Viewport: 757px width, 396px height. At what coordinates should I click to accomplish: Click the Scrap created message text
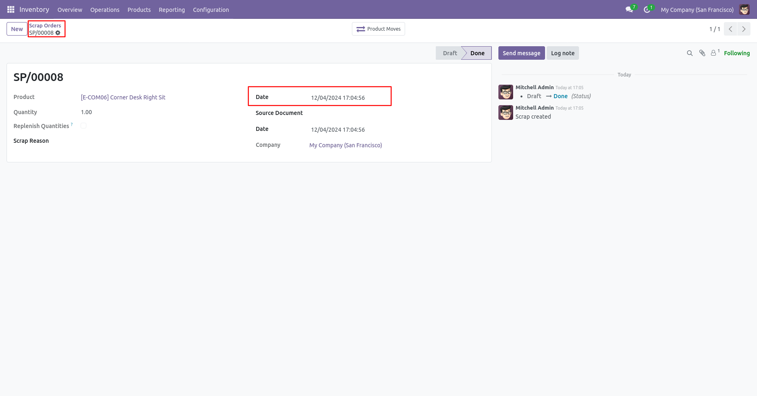(533, 117)
